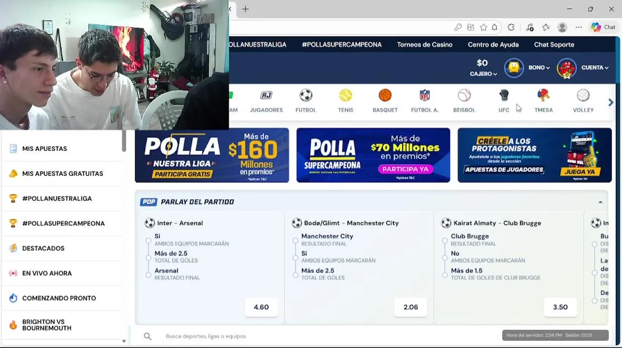Select the TMesa table tennis icon

click(544, 95)
